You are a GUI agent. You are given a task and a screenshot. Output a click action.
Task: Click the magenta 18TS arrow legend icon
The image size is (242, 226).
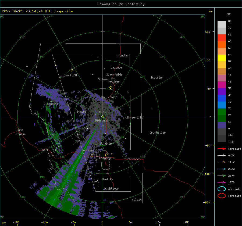point(222,182)
